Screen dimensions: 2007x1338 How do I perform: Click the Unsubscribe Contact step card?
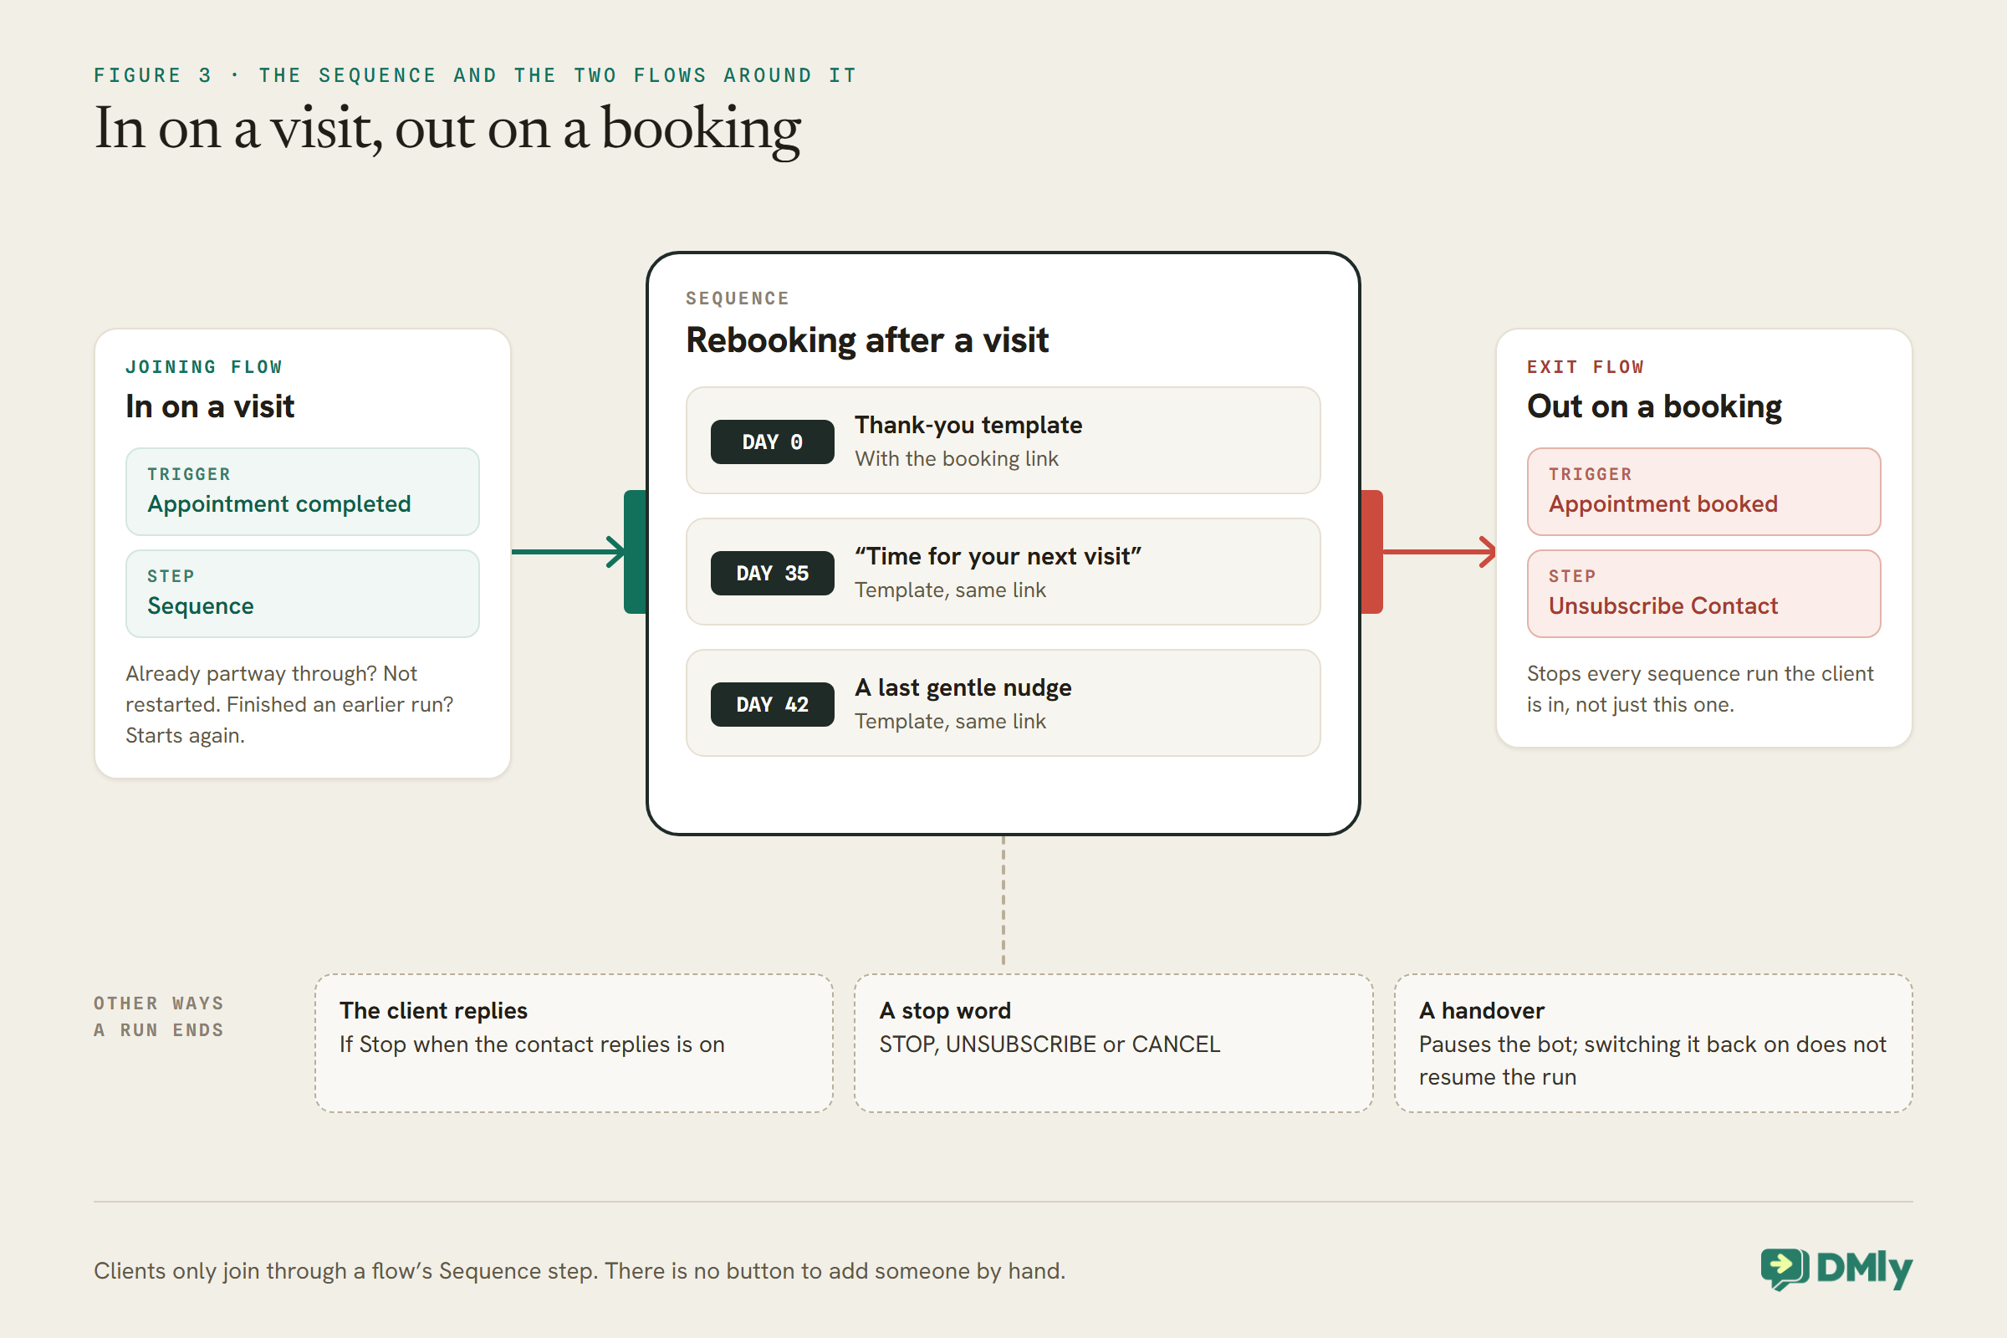tap(1704, 594)
